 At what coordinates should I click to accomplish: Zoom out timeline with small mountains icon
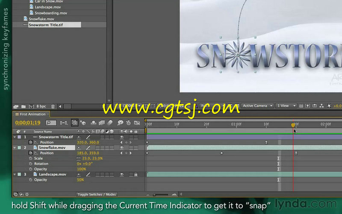click(x=148, y=194)
